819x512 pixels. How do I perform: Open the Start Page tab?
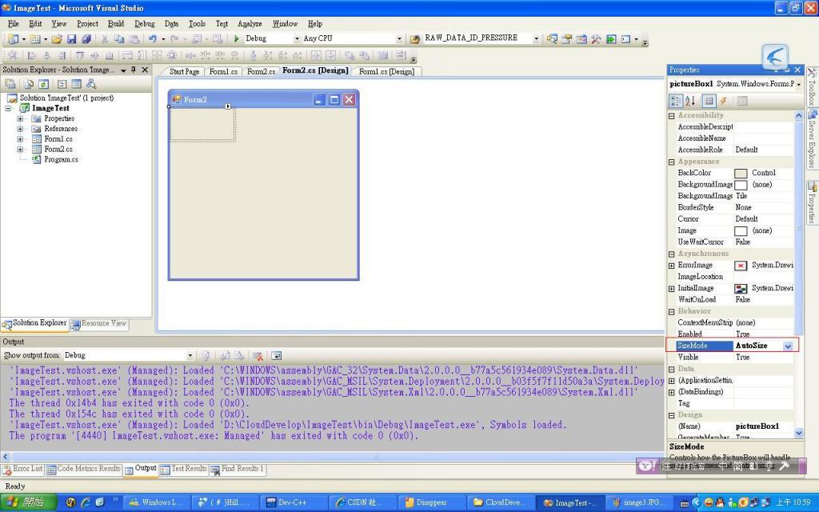(x=184, y=71)
